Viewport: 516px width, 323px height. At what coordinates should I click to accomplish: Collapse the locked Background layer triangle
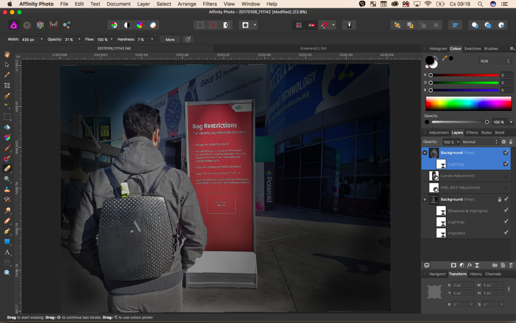click(425, 199)
